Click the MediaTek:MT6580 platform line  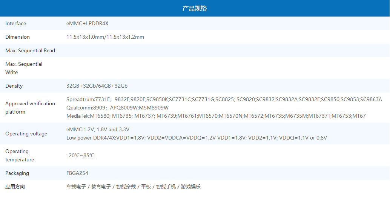[216, 116]
